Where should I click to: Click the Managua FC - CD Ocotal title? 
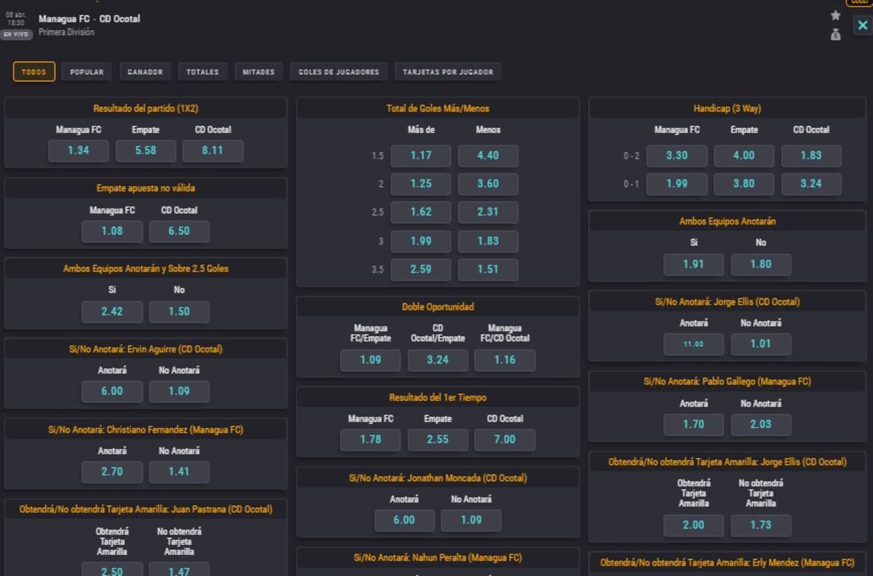pos(89,19)
